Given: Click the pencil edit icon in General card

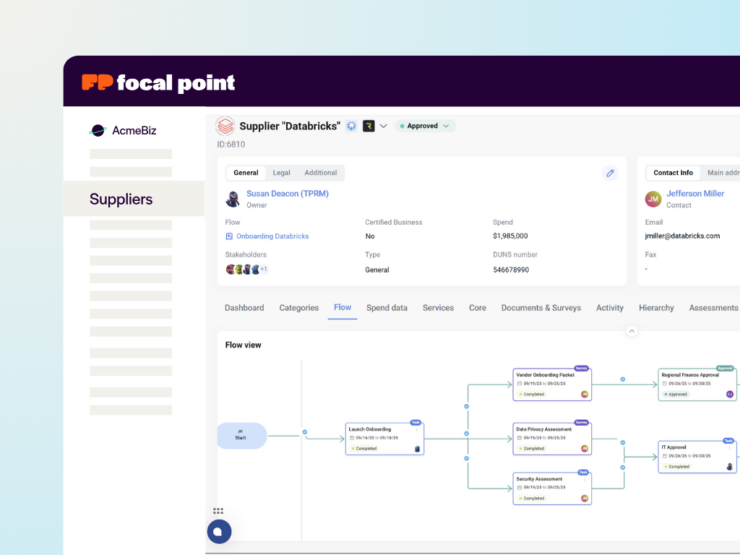Looking at the screenshot, I should (610, 173).
